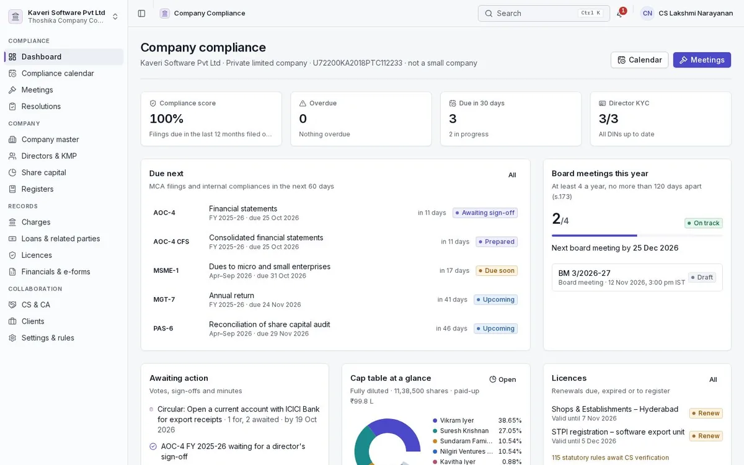This screenshot has height=465, width=744.
Task: Click the Compliance calendar sidebar icon
Action: point(12,73)
